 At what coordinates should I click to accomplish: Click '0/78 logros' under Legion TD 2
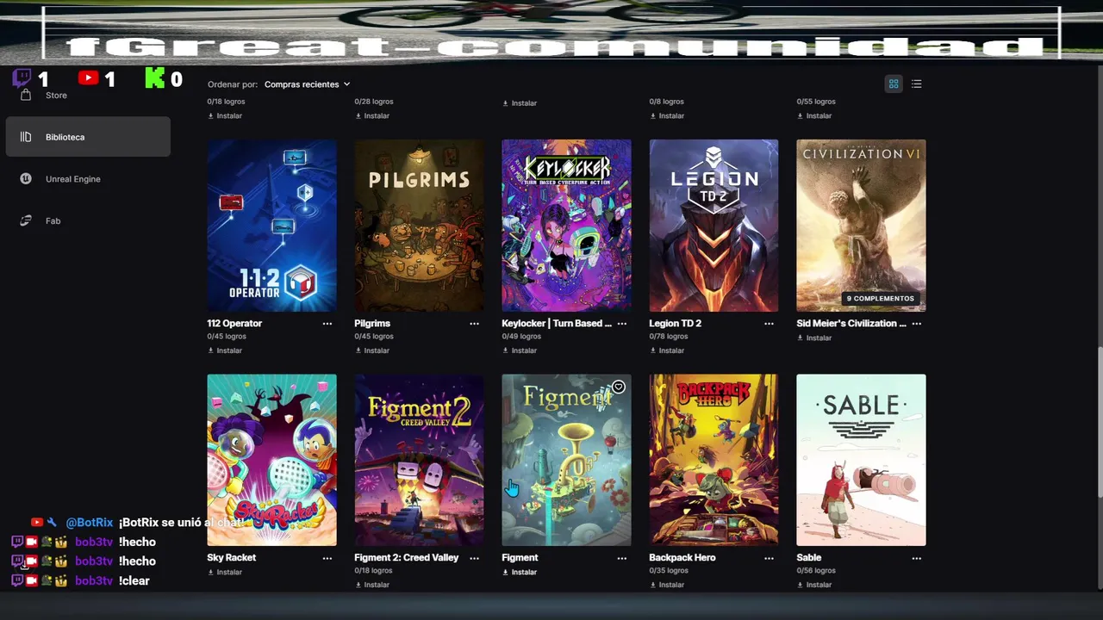(668, 337)
